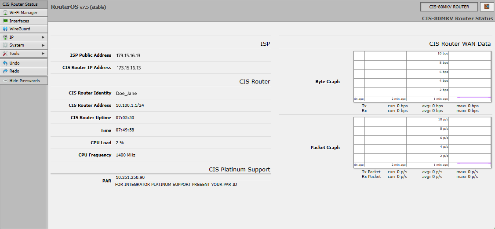Image resolution: width=495 pixels, height=229 pixels.
Task: Click the CIS Router Identity field Doe_Jane
Action: pos(127,93)
